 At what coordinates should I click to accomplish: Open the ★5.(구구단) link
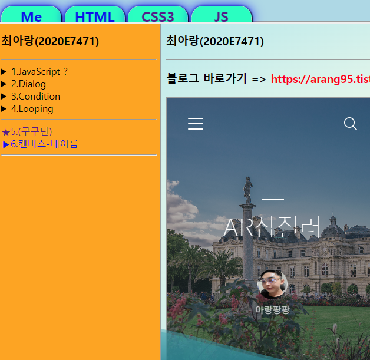tap(27, 131)
